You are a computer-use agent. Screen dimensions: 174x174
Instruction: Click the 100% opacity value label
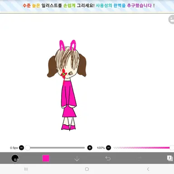pos(101,148)
